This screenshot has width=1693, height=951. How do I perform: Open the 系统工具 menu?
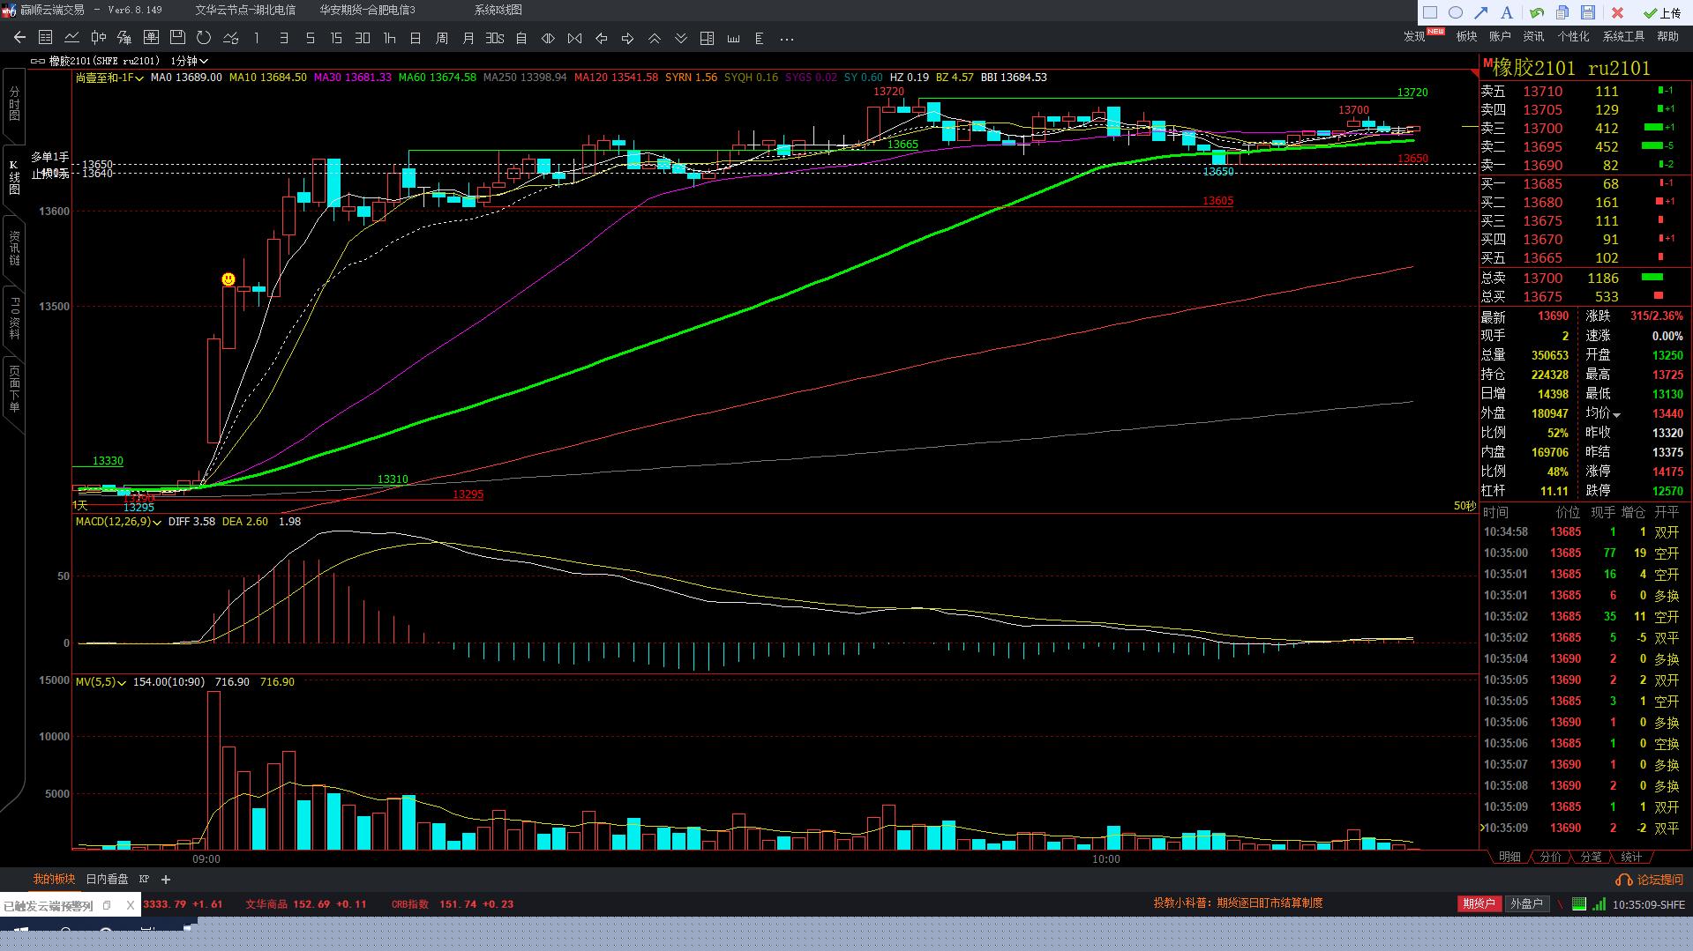click(x=1623, y=36)
